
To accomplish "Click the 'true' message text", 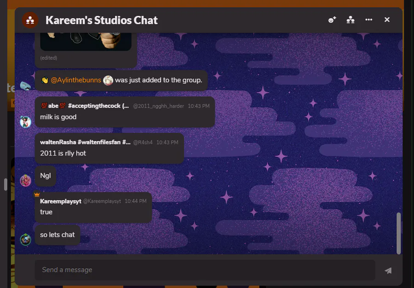I will pos(46,212).
